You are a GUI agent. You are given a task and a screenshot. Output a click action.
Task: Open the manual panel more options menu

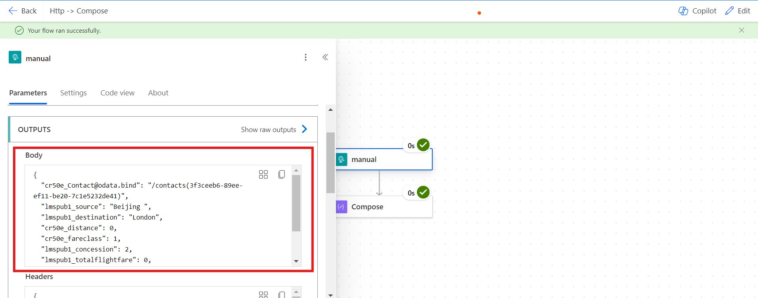point(305,58)
